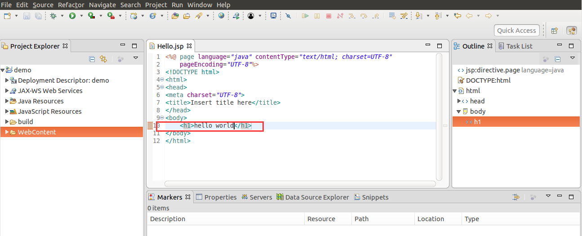This screenshot has height=236, width=582.
Task: Click the Skip All Breakpoints icon
Action: point(288,16)
